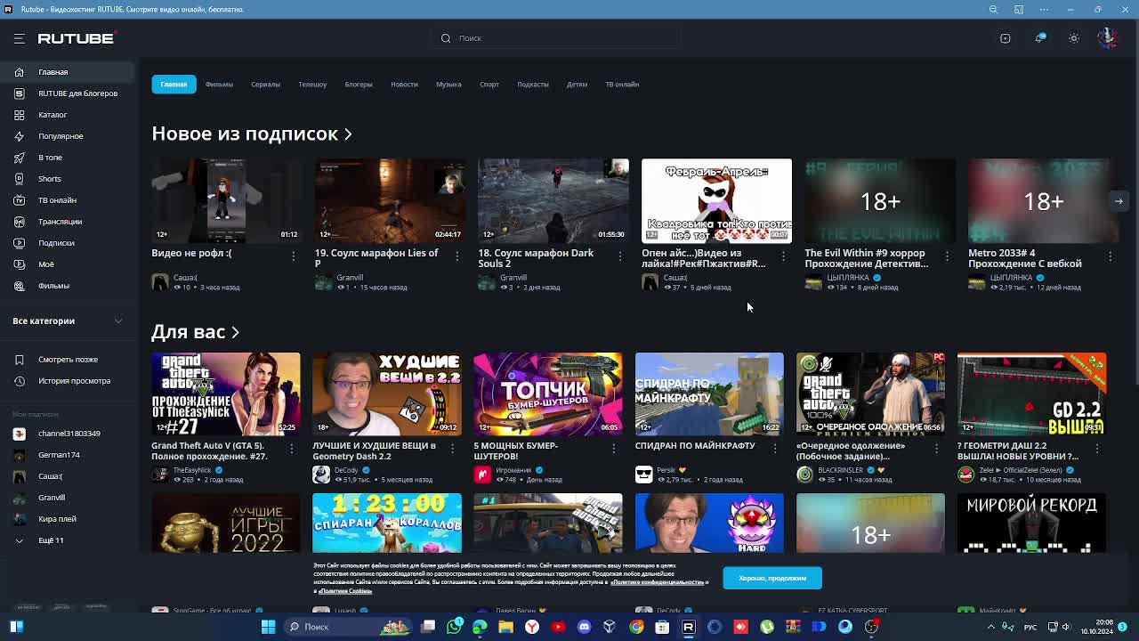Show next videos in the subscriptions carousel
The width and height of the screenshot is (1139, 641).
[x=1119, y=201]
